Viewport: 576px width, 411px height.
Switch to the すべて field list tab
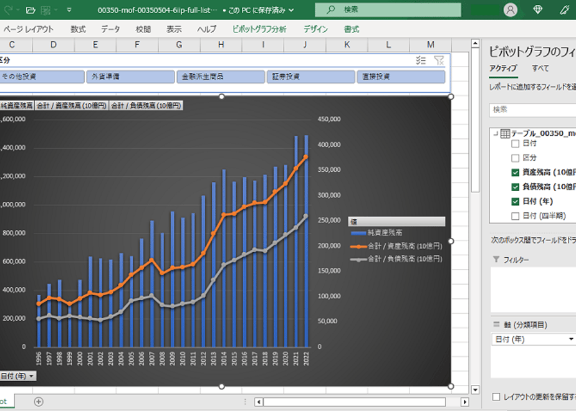(540, 68)
